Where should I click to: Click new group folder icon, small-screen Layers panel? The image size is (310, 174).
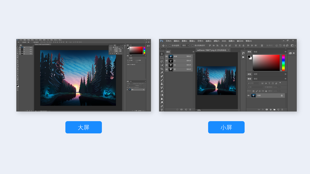[274, 110]
